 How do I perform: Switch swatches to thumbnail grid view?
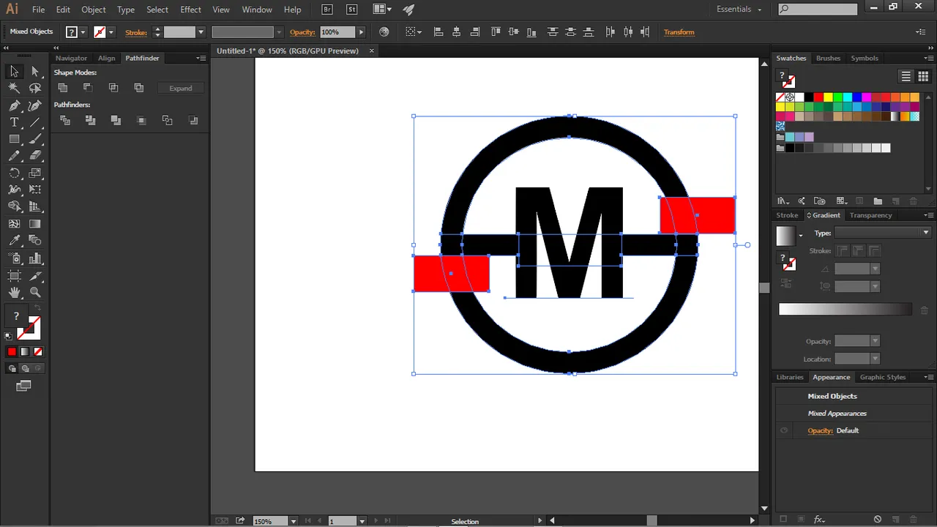point(923,76)
